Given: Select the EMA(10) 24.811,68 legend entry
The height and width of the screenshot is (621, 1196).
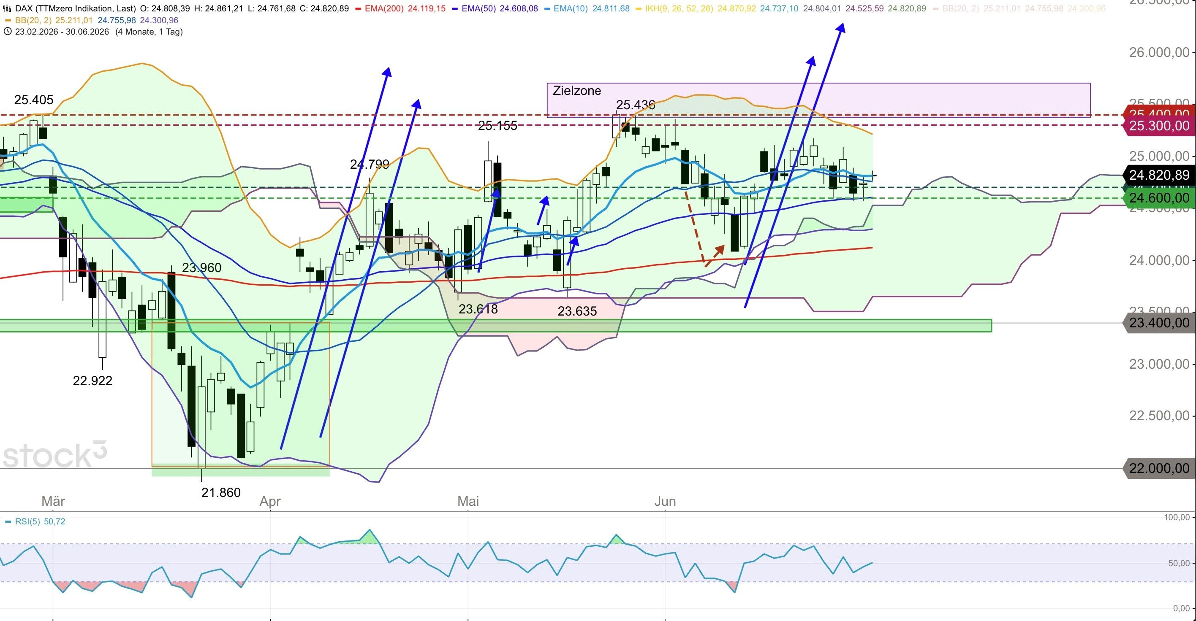Looking at the screenshot, I should click(x=587, y=8).
